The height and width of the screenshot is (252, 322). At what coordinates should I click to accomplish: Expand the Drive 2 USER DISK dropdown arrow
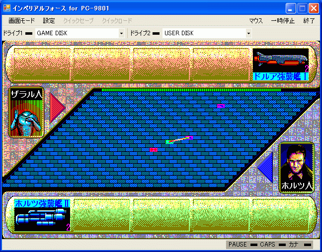point(248,33)
